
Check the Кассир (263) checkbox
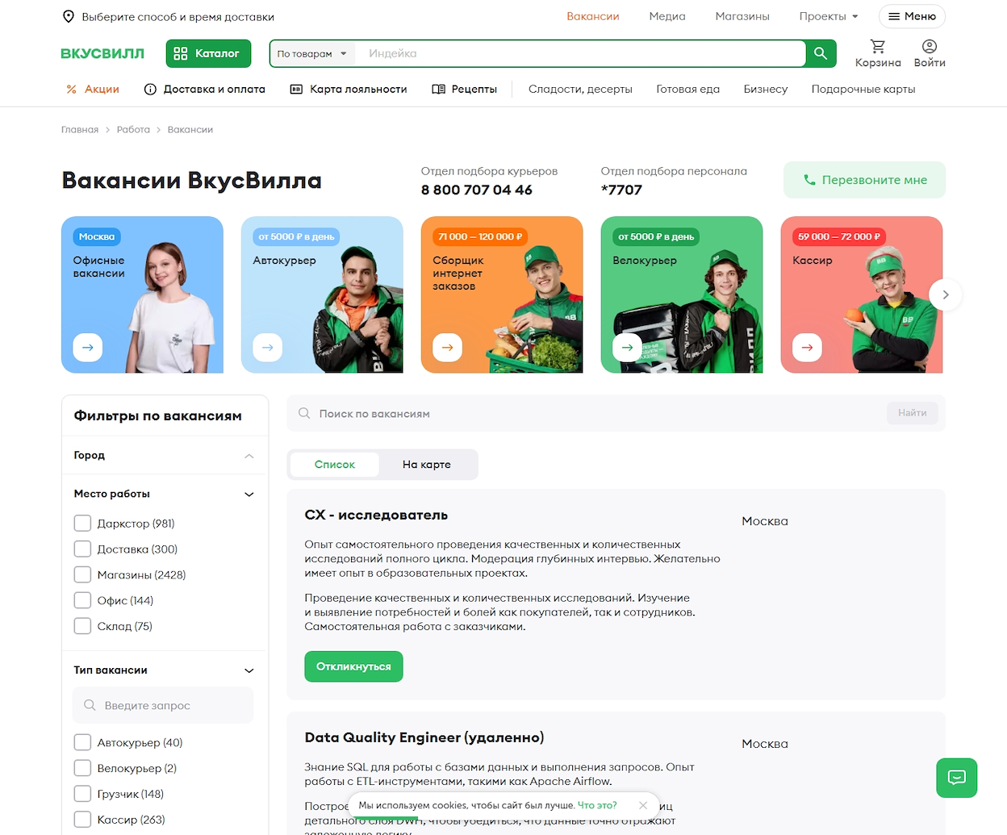82,820
